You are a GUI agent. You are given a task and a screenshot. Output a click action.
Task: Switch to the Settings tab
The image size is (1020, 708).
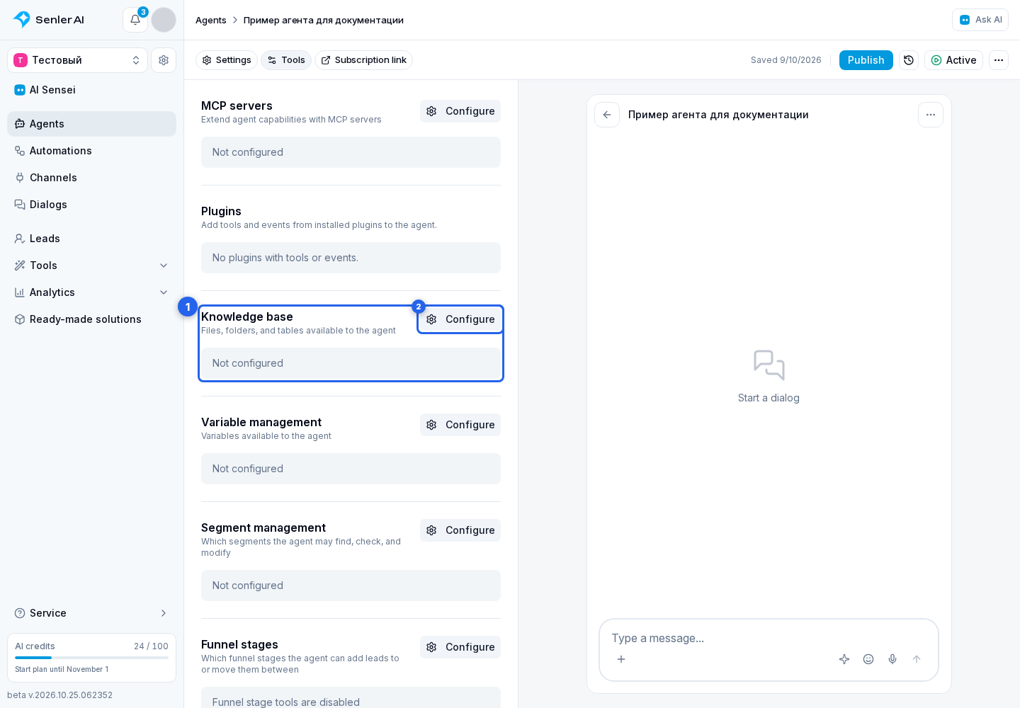227,60
